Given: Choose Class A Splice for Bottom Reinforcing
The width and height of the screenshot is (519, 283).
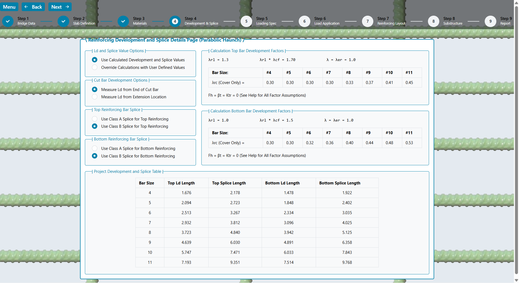Looking at the screenshot, I should click(x=95, y=148).
